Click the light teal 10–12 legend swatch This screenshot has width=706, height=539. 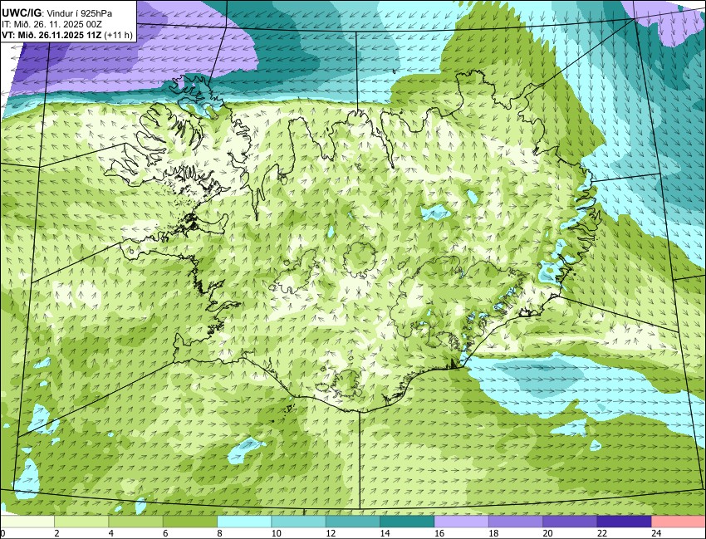298,522
